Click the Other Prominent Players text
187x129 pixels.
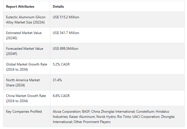tap(92, 122)
